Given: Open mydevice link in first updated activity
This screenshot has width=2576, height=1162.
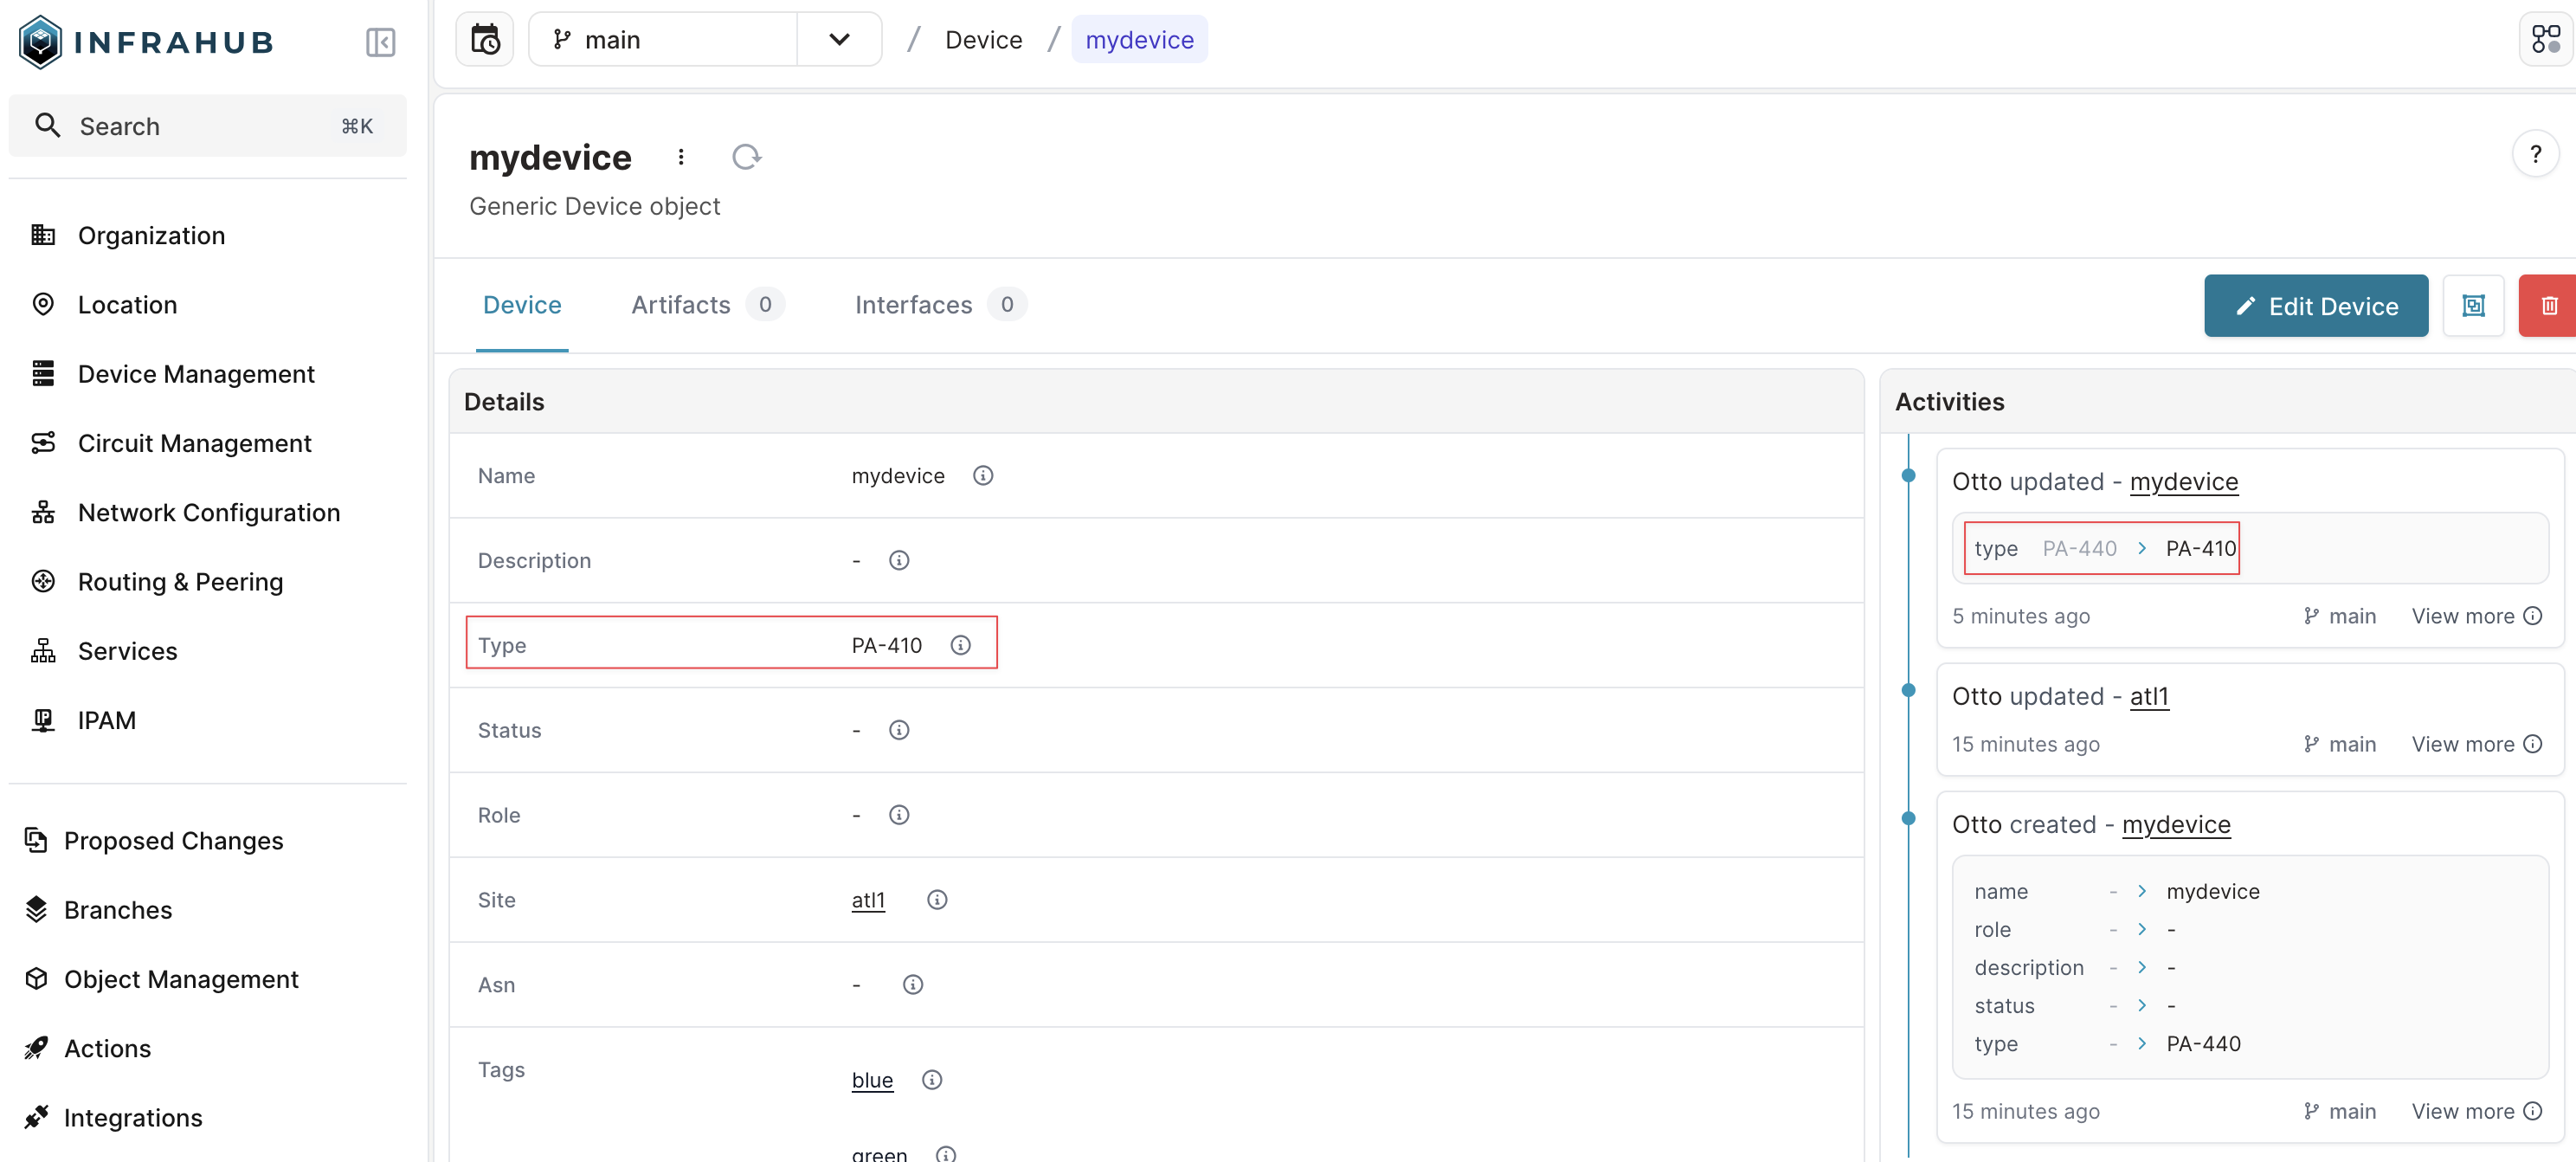Looking at the screenshot, I should pos(2184,482).
